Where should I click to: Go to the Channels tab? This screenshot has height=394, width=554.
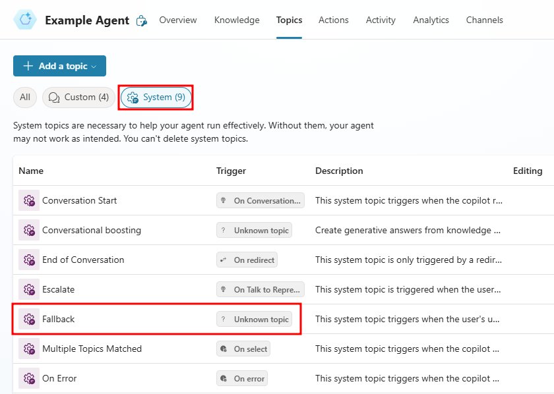click(484, 20)
